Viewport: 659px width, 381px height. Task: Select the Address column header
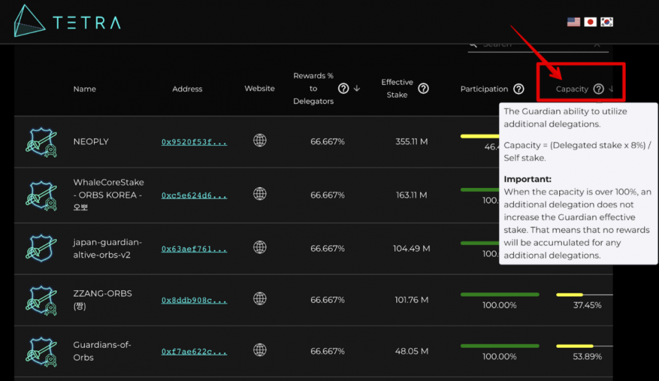click(x=187, y=89)
